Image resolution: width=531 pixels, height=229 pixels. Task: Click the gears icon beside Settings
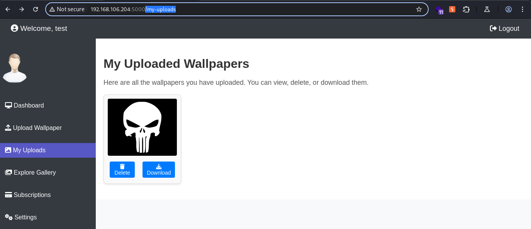click(x=9, y=217)
